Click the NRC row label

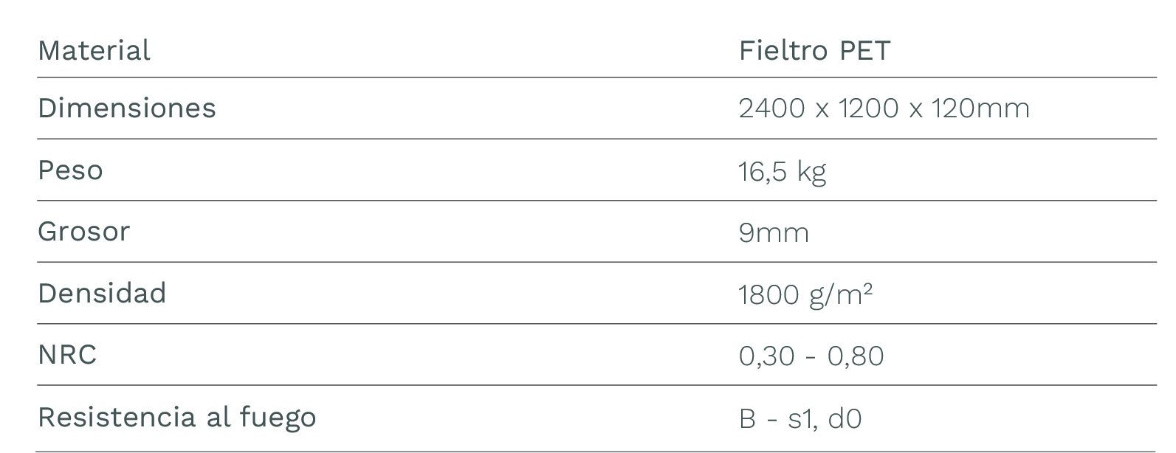coord(67,355)
